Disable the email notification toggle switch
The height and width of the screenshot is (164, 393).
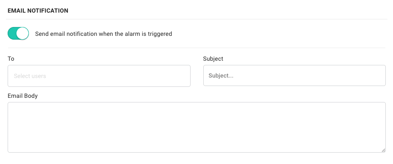point(18,33)
